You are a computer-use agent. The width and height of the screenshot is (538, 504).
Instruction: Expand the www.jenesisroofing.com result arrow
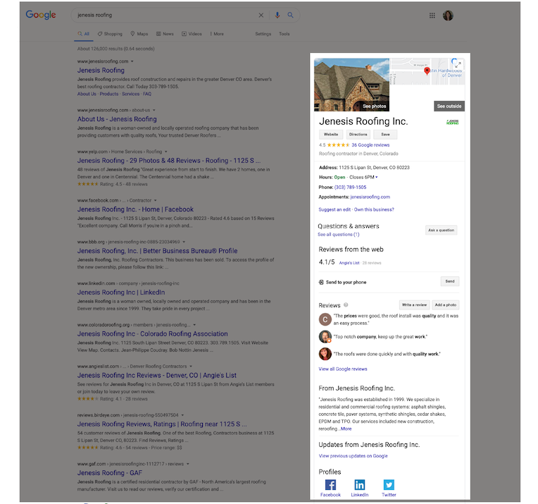coord(132,61)
